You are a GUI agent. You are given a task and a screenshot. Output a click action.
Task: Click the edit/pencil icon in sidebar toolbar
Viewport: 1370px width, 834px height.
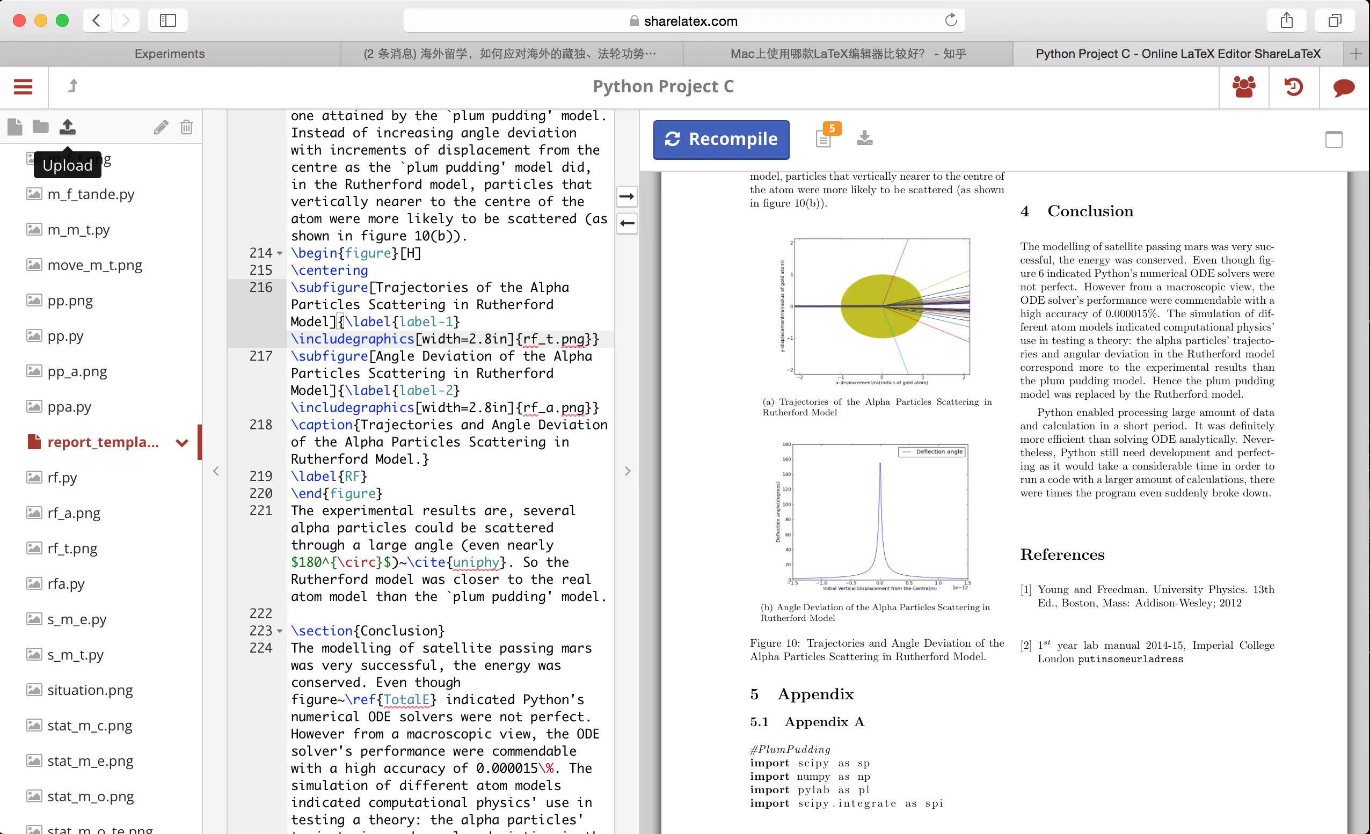point(161,126)
